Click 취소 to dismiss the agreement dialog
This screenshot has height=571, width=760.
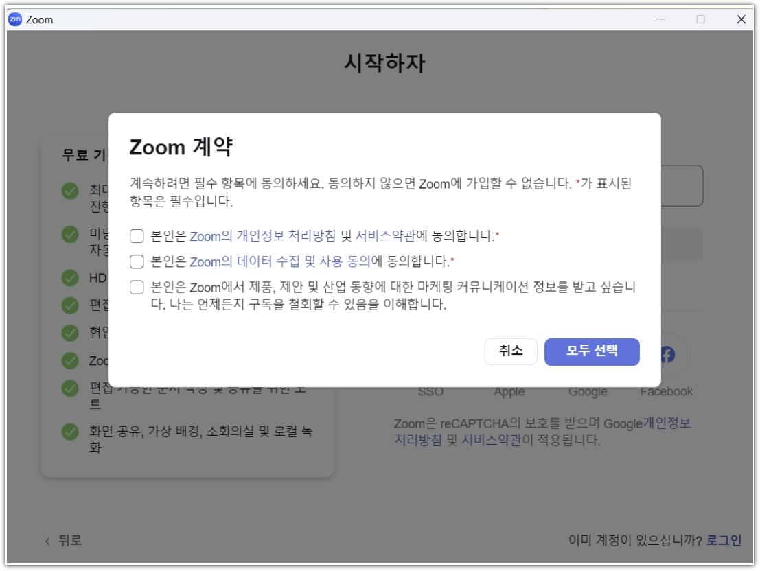pyautogui.click(x=510, y=352)
